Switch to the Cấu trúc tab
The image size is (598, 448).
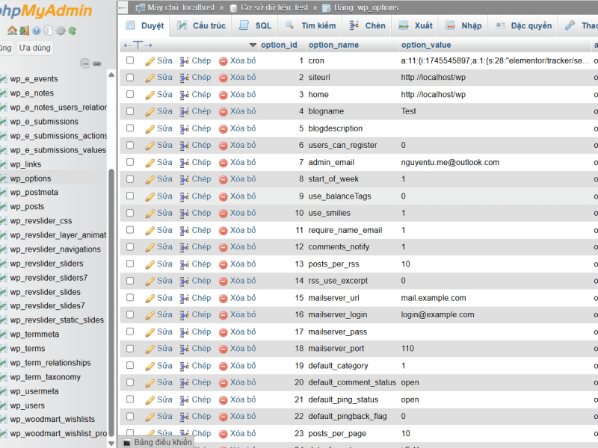tap(201, 25)
